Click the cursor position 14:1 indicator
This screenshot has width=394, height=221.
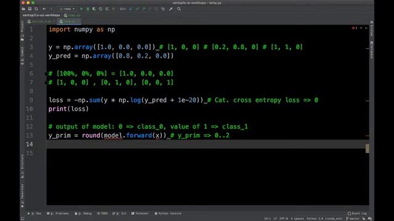tap(267, 219)
